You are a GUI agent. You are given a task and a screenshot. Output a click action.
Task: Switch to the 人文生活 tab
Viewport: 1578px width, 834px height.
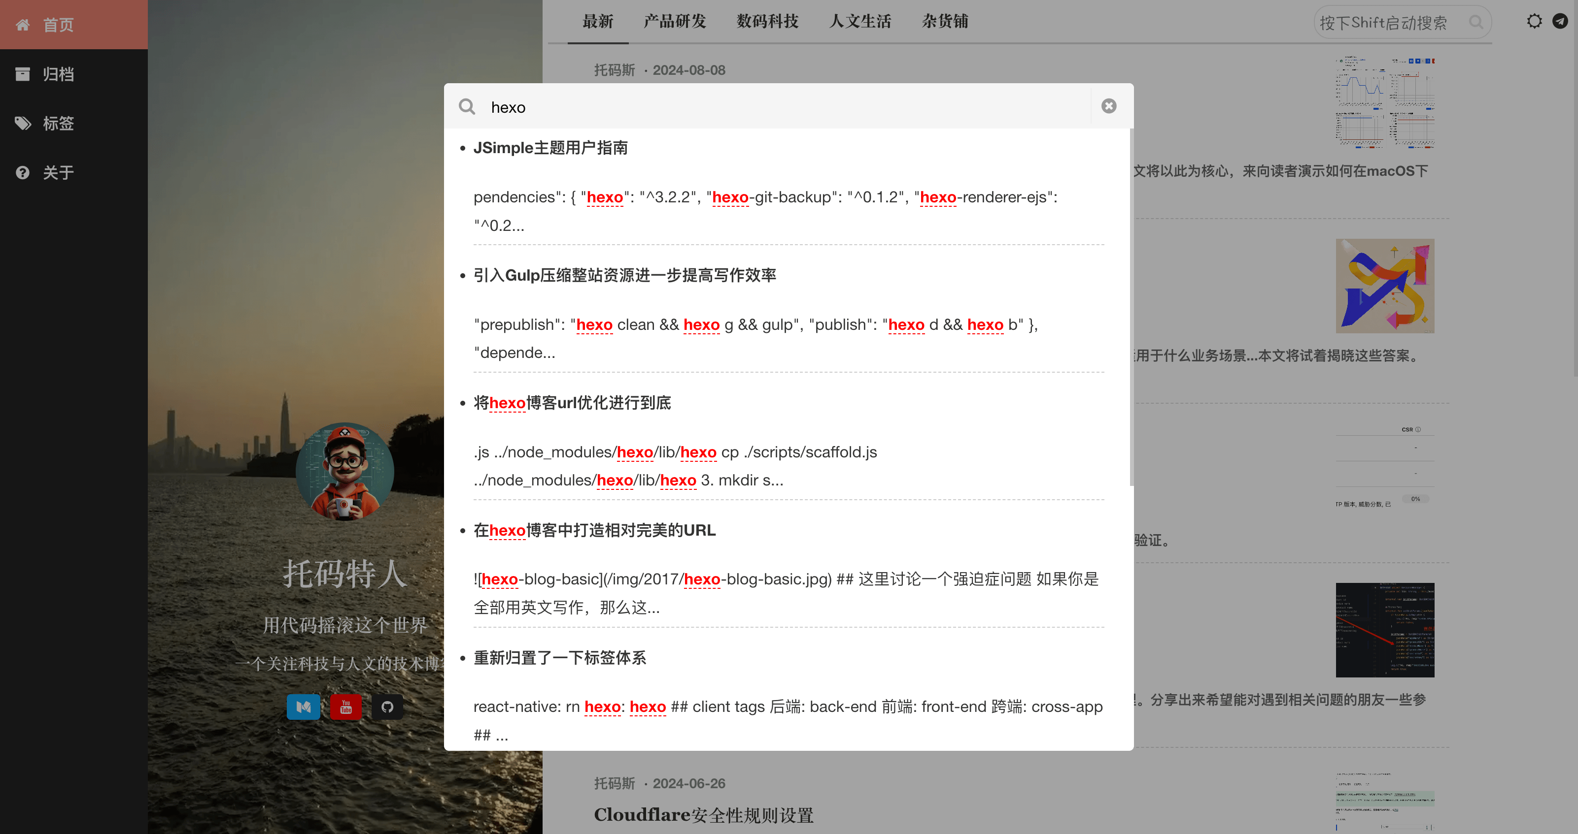[x=860, y=21]
